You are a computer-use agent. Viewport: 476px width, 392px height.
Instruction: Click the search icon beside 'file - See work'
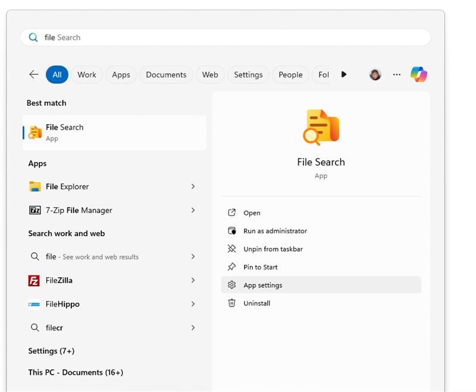tap(35, 257)
